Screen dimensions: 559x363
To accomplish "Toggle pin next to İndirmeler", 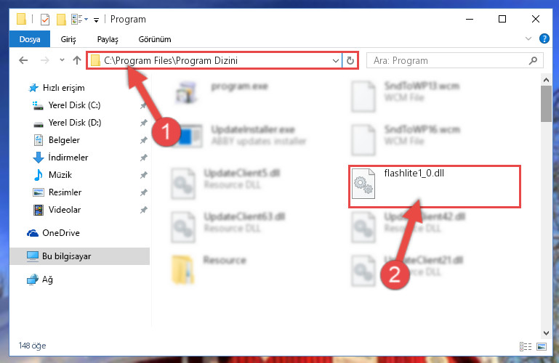I will (x=143, y=158).
